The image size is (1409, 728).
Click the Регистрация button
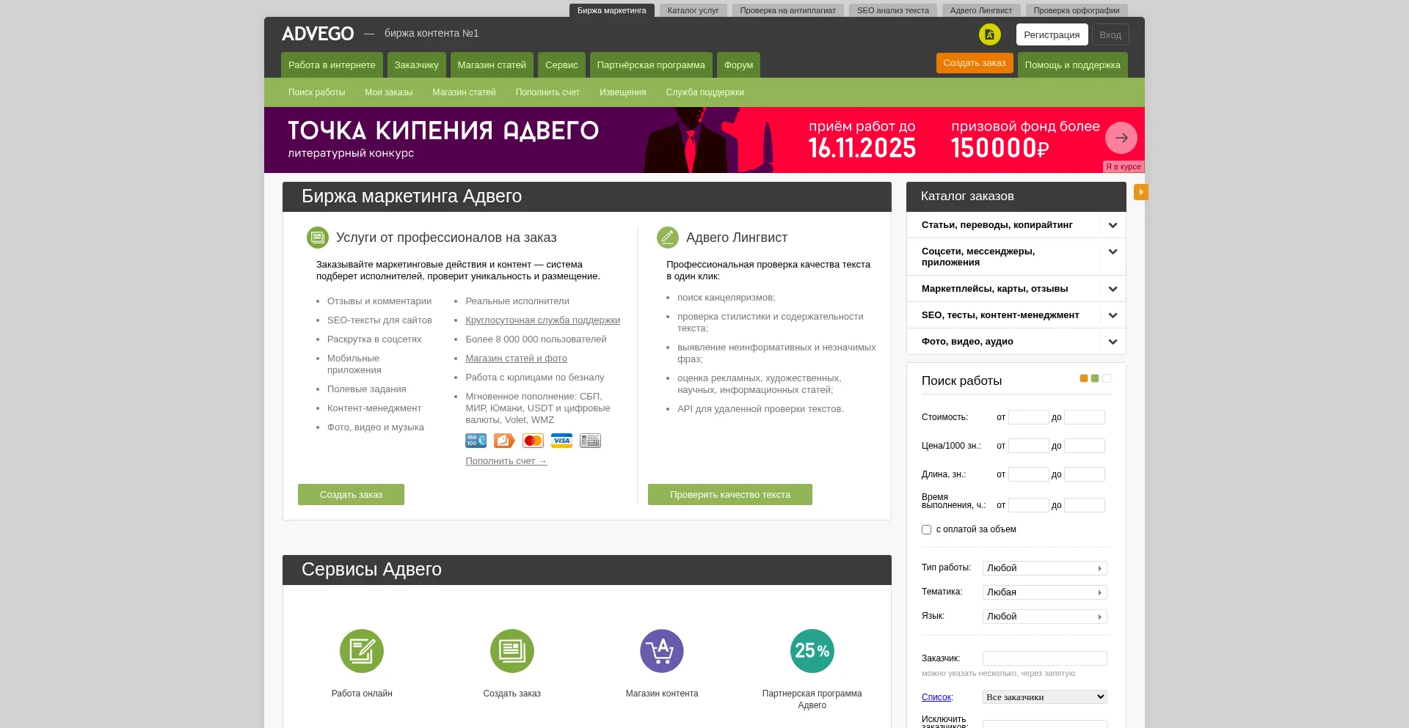click(1051, 34)
